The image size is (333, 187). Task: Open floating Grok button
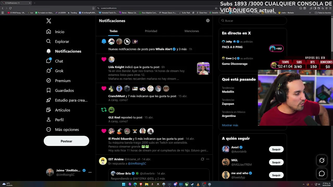pyautogui.click(x=322, y=161)
